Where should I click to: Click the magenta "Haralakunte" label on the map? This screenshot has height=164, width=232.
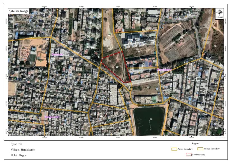pyautogui.click(x=164, y=70)
